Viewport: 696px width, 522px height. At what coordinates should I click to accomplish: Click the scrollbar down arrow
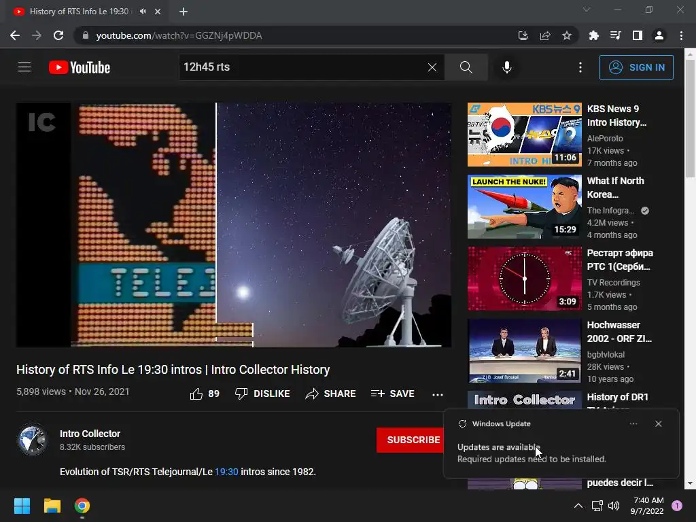tap(690, 484)
